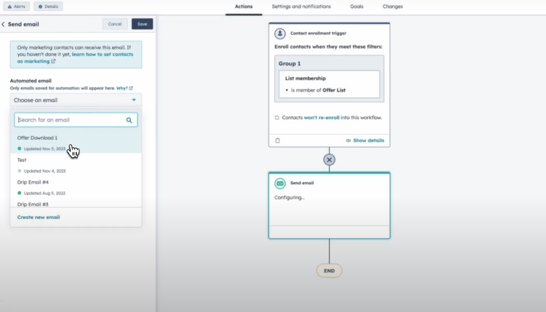Click the contact enrollment trigger person icon
This screenshot has height=312, width=546.
[x=280, y=34]
